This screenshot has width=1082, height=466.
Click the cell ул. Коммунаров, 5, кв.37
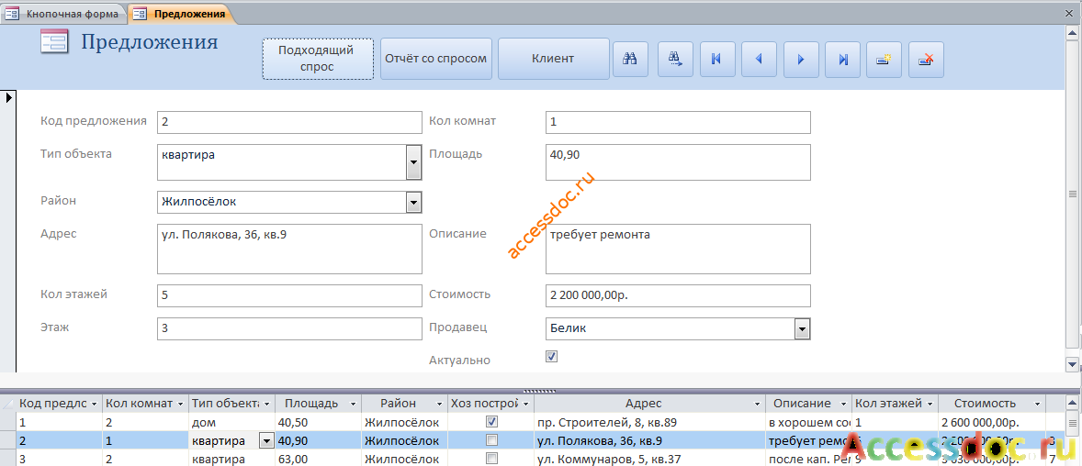[649, 459]
